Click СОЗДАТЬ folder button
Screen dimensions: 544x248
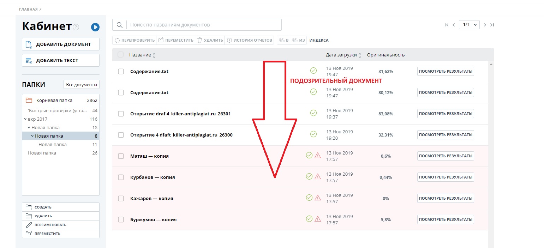[61, 207]
